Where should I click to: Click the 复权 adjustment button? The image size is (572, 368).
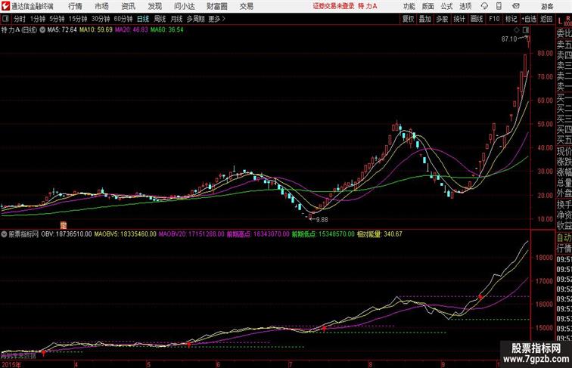409,19
